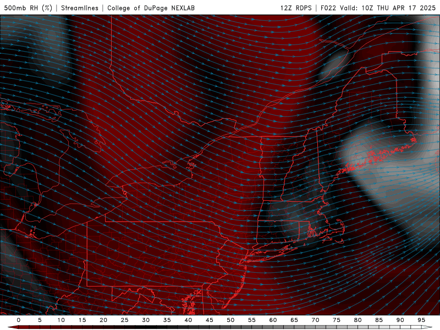Image resolution: width=440 pixels, height=330 pixels.
Task: Click "College of DuPage NEXLAB" text
Action: pyautogui.click(x=151, y=8)
